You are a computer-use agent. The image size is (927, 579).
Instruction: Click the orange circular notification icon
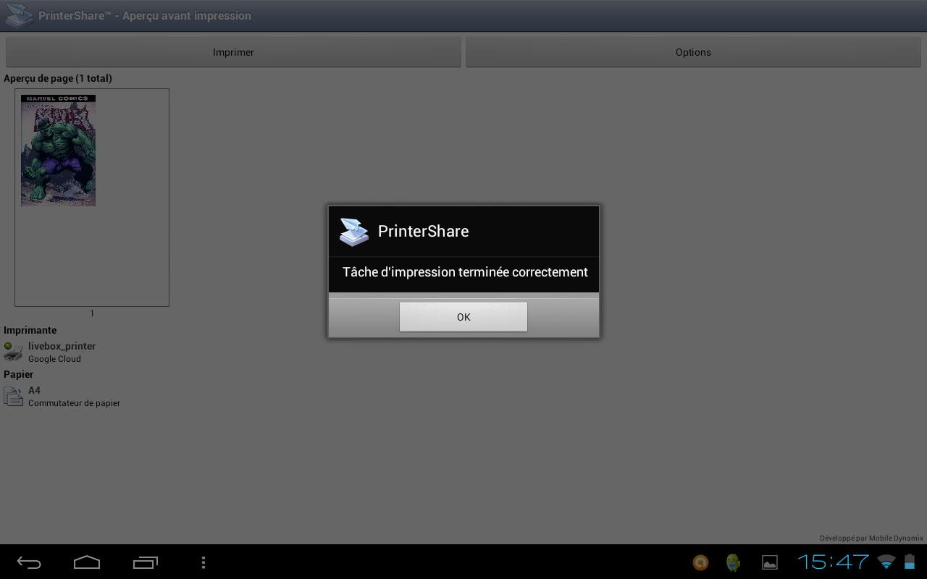[x=700, y=562]
